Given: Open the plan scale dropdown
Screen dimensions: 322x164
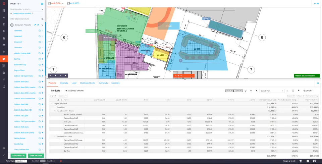Looking at the screenshot, I should 184,76.
